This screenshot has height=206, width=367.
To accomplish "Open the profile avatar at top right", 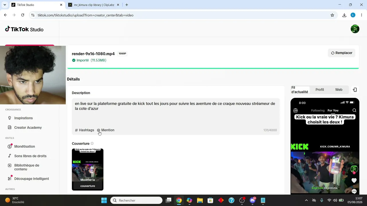I will click(x=355, y=29).
